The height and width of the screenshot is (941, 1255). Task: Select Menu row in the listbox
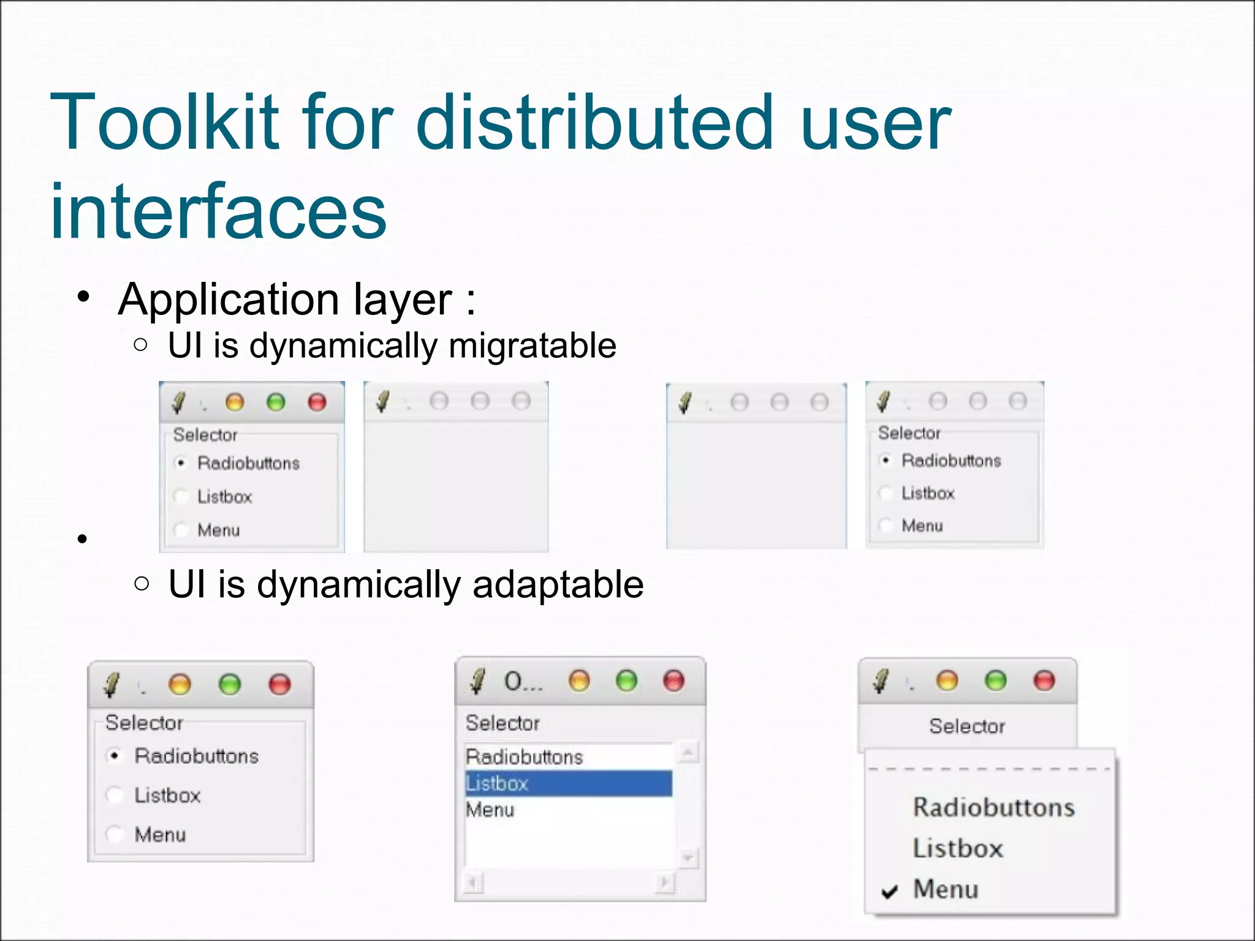point(569,810)
